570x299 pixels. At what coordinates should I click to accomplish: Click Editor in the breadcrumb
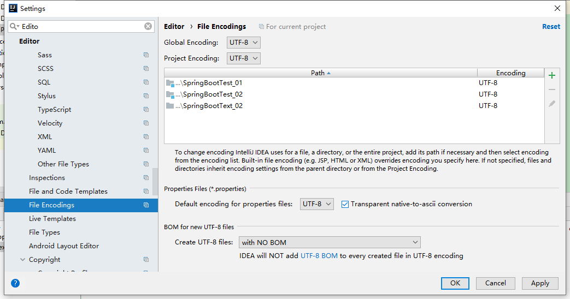(174, 27)
